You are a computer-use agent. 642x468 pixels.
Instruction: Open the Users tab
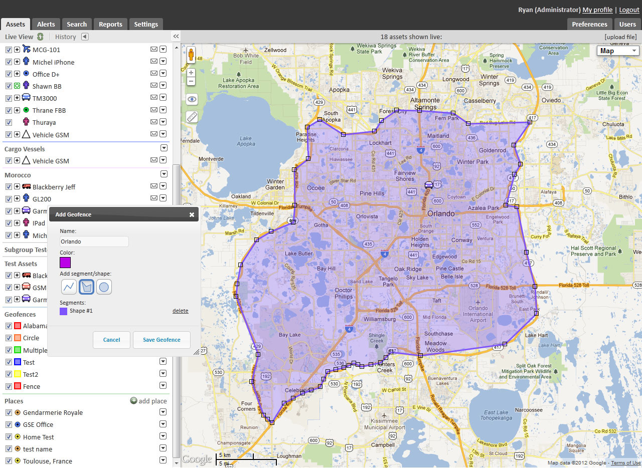(627, 24)
